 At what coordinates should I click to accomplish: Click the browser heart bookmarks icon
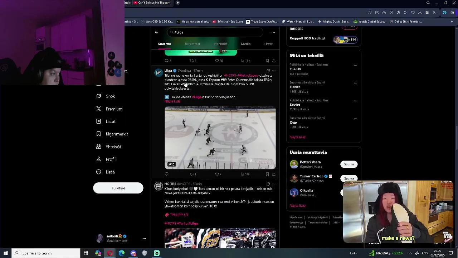point(413,13)
